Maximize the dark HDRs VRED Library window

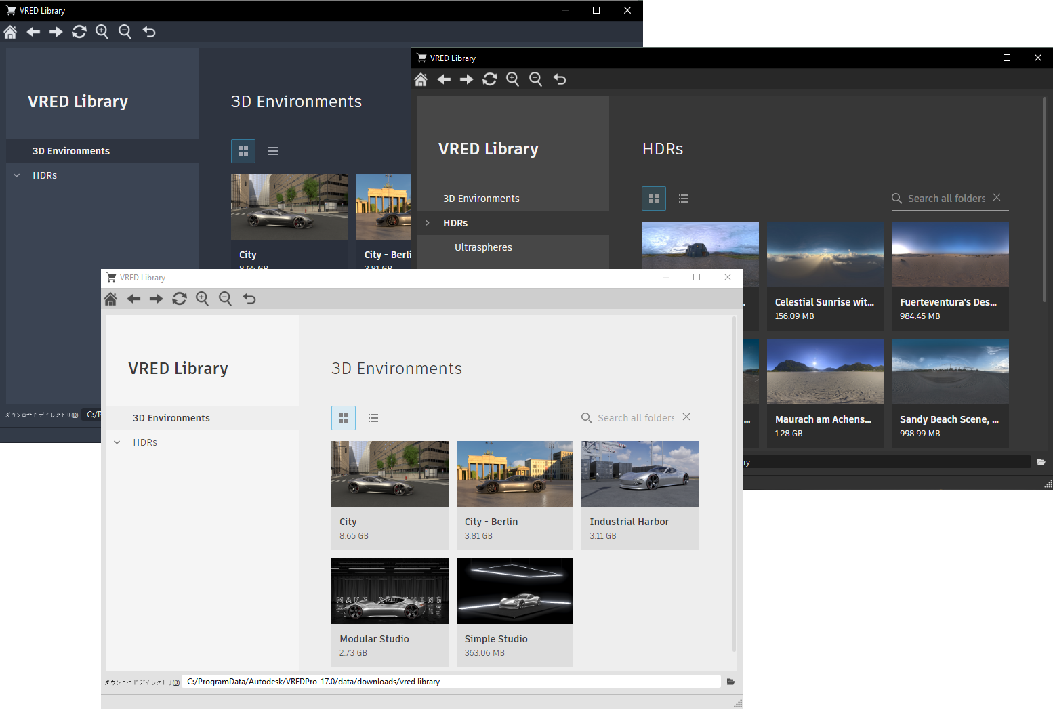1007,58
